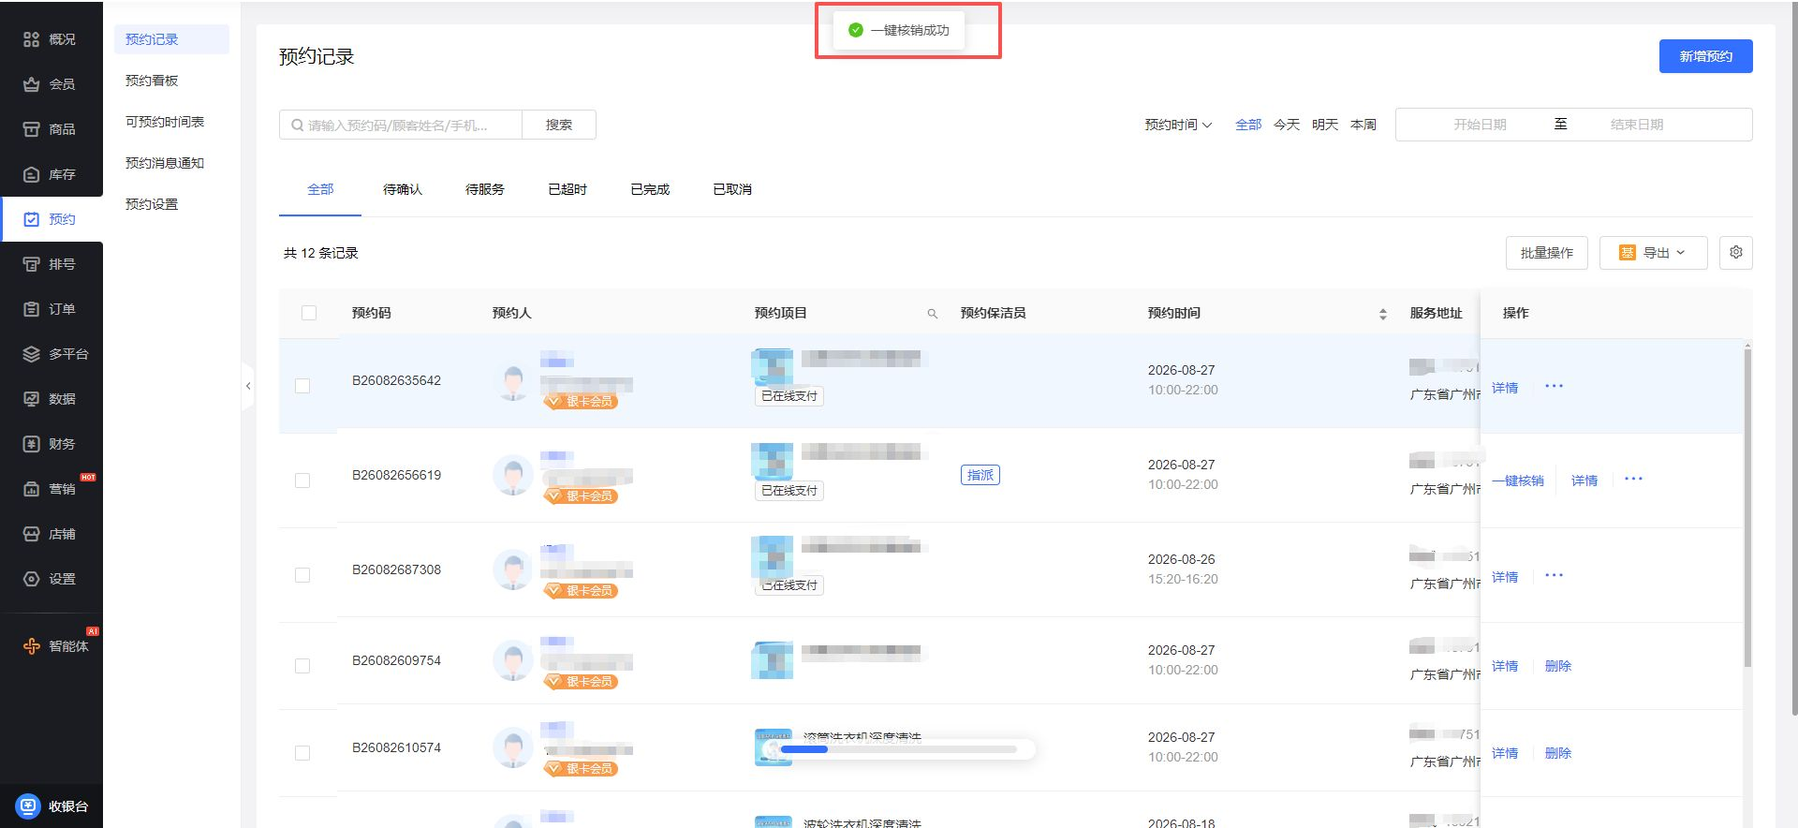Open the 智能体 AI agent icon
This screenshot has height=828, width=1798.
pos(31,646)
